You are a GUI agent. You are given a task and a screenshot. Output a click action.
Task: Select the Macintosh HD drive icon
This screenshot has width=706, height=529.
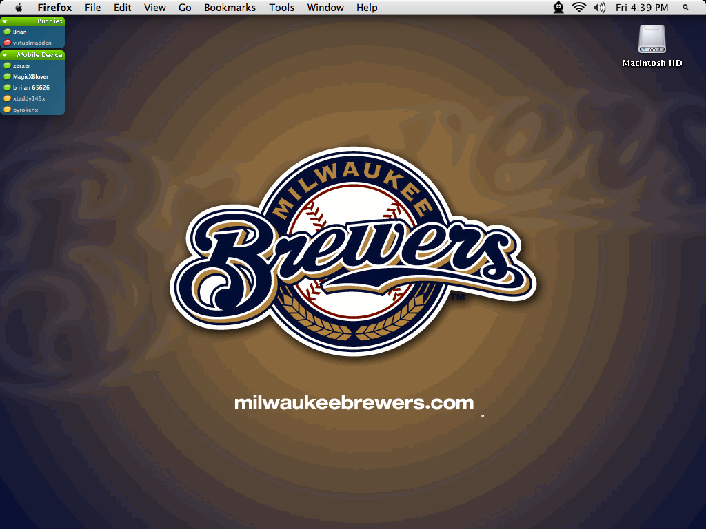[x=652, y=39]
